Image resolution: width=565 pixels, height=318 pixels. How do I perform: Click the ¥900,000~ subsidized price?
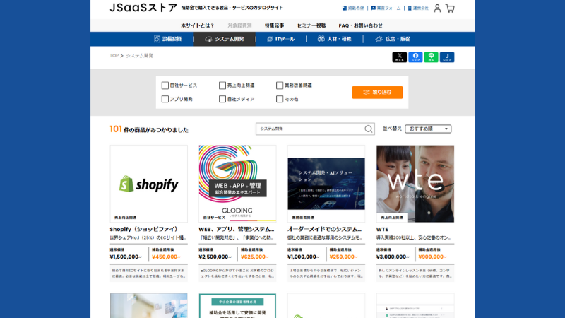(432, 257)
